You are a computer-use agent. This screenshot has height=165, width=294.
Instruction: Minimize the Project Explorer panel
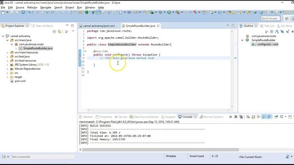(67, 25)
